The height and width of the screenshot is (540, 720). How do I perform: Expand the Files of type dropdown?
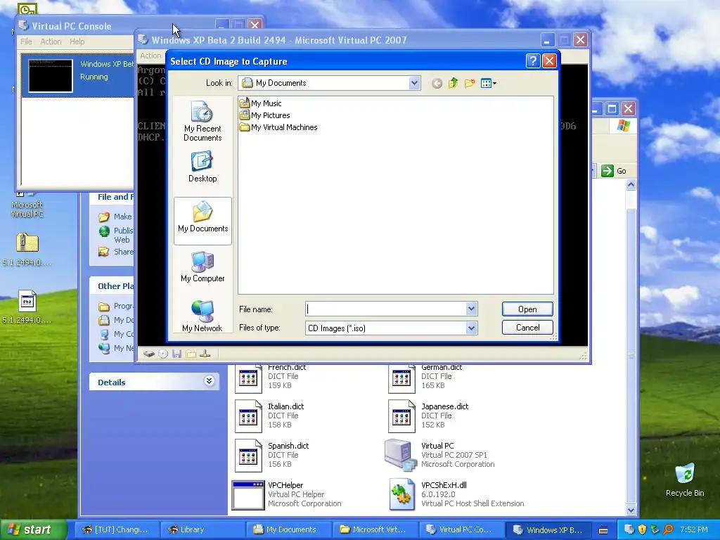(471, 328)
